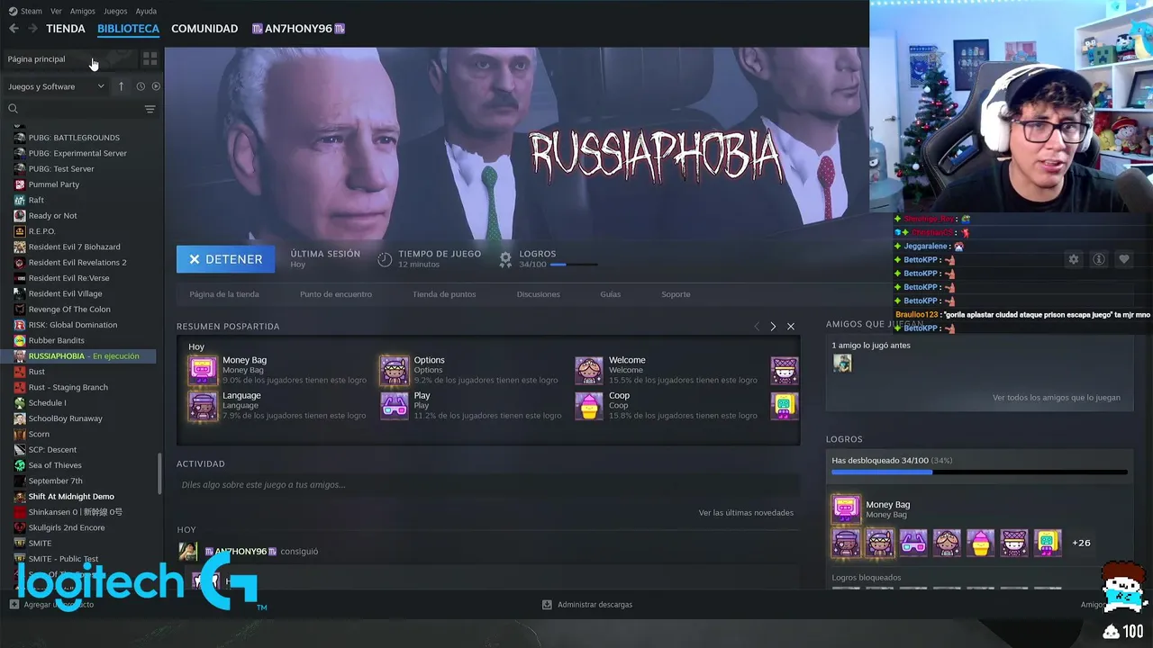
Task: Select Sea of Thieves in library
Action: point(55,465)
